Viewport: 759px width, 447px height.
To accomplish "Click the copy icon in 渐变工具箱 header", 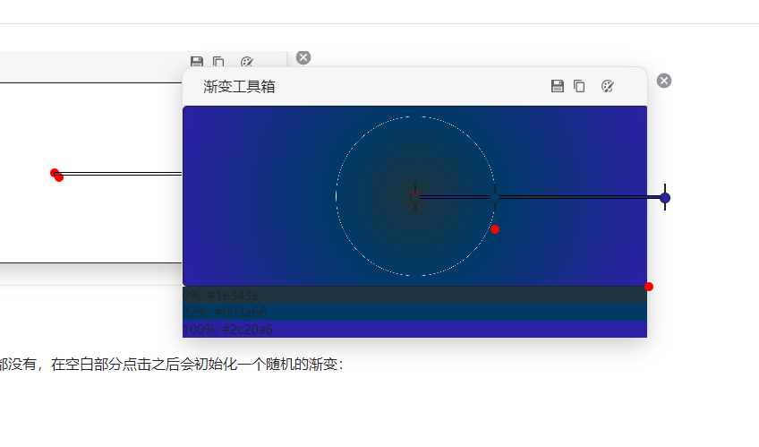I will point(579,86).
